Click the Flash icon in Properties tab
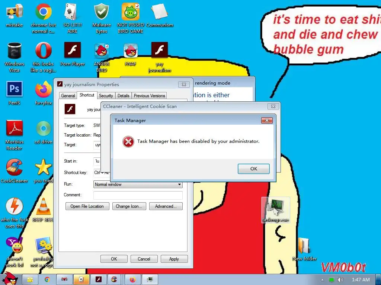 [x=70, y=109]
